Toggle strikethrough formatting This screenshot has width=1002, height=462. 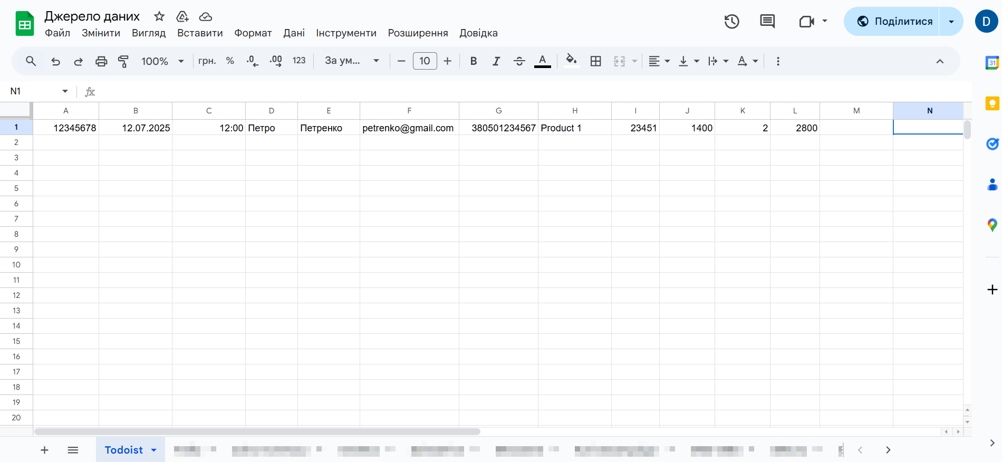click(519, 61)
